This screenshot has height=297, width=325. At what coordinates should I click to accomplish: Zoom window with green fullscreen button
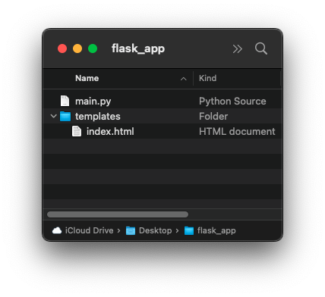[93, 48]
